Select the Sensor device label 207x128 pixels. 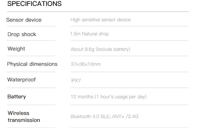point(24,20)
